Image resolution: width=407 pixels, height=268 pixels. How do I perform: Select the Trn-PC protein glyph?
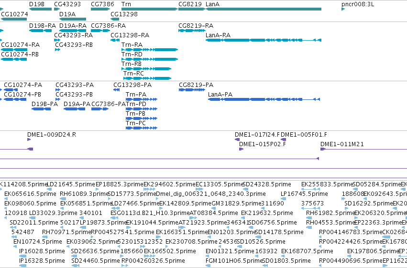[x=142, y=128]
